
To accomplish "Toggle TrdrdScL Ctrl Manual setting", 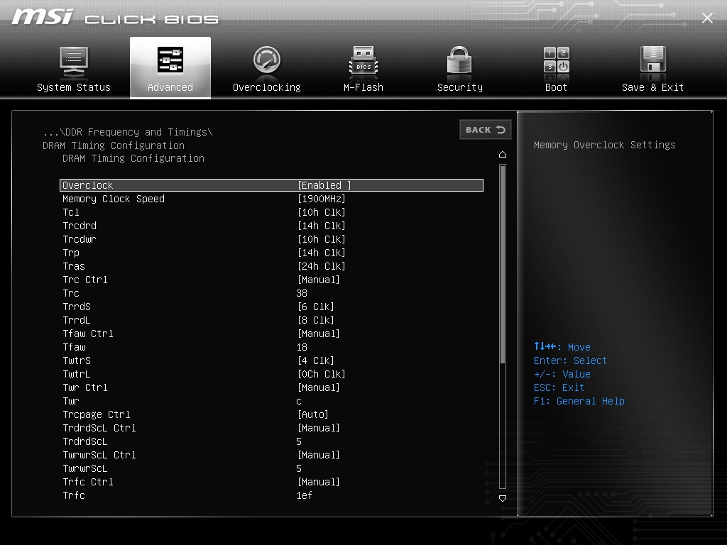I will [319, 428].
